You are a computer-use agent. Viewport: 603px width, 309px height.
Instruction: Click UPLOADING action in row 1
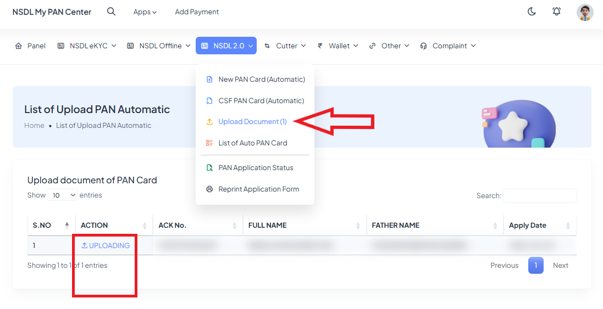106,246
